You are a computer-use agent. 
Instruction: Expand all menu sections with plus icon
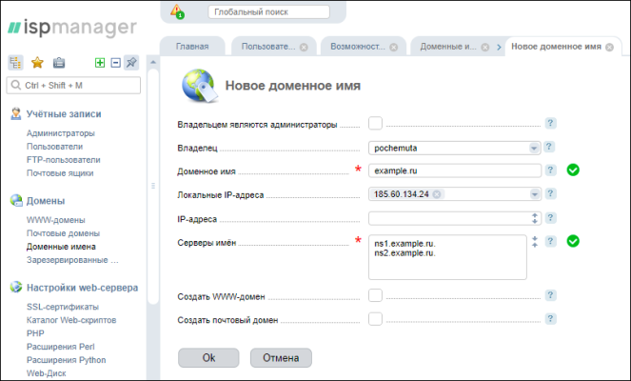click(100, 63)
